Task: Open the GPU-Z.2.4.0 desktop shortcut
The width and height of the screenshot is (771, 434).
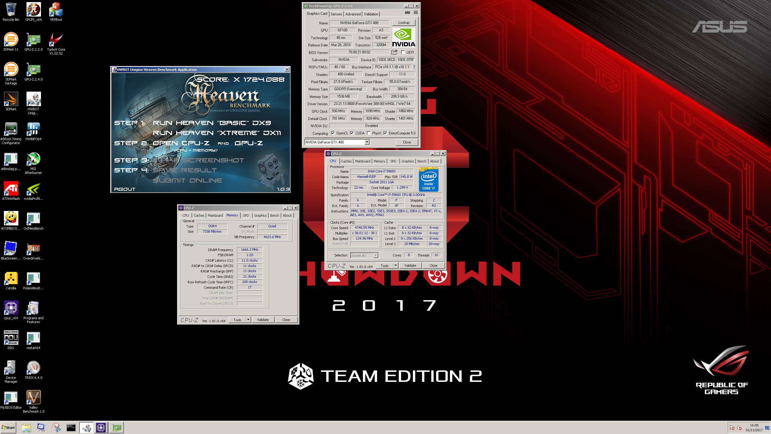Action: click(x=33, y=72)
